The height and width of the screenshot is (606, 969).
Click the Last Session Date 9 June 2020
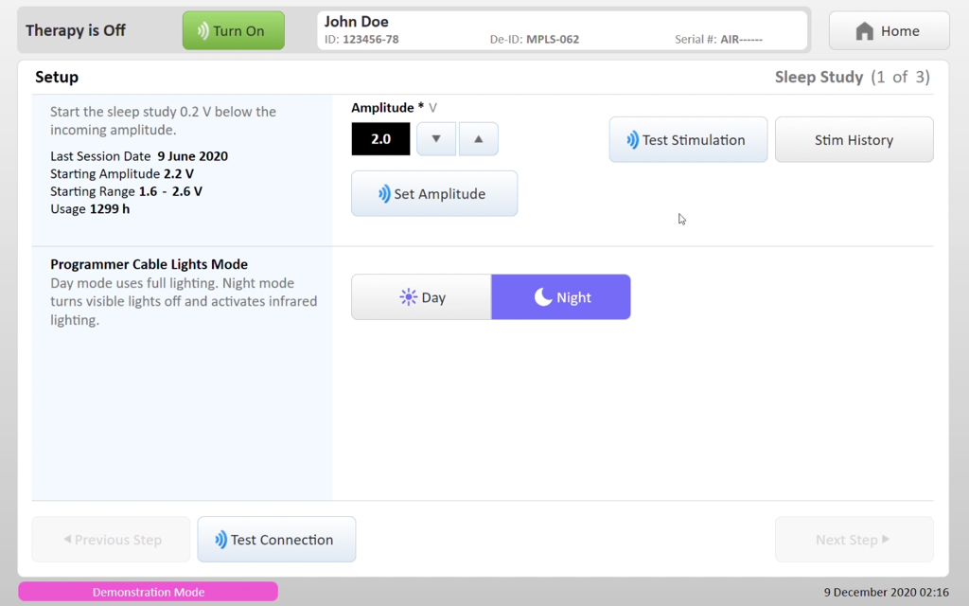pyautogui.click(x=139, y=156)
